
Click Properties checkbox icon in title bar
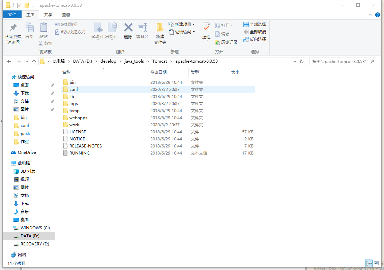[x=19, y=5]
